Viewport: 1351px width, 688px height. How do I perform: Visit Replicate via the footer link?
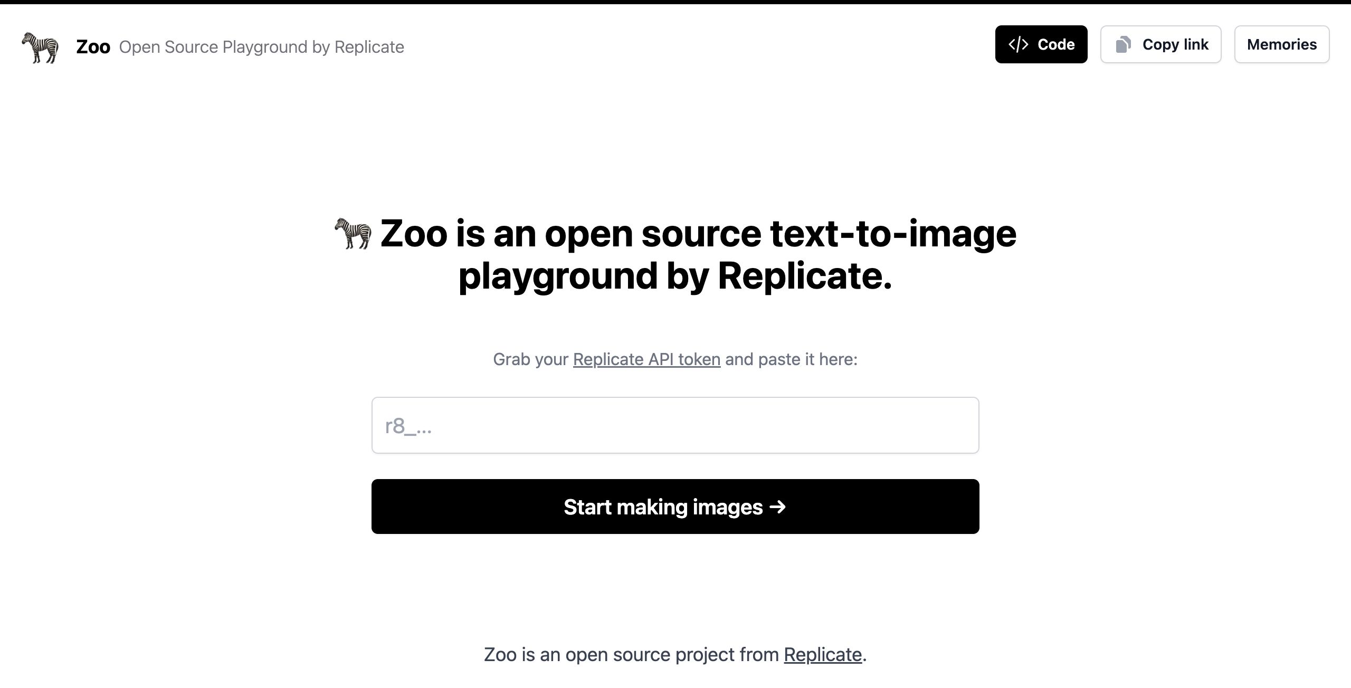822,654
